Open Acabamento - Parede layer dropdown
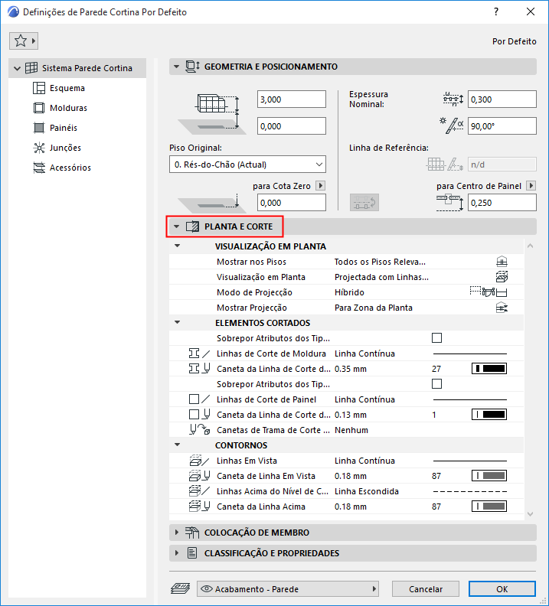The width and height of the screenshot is (549, 606). tap(288, 588)
